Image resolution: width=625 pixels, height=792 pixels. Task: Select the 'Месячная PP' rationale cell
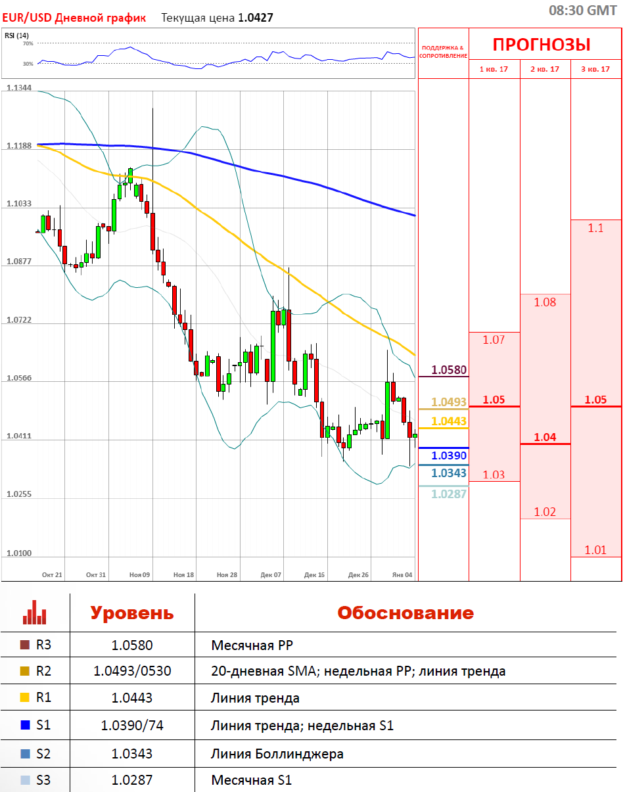252,645
